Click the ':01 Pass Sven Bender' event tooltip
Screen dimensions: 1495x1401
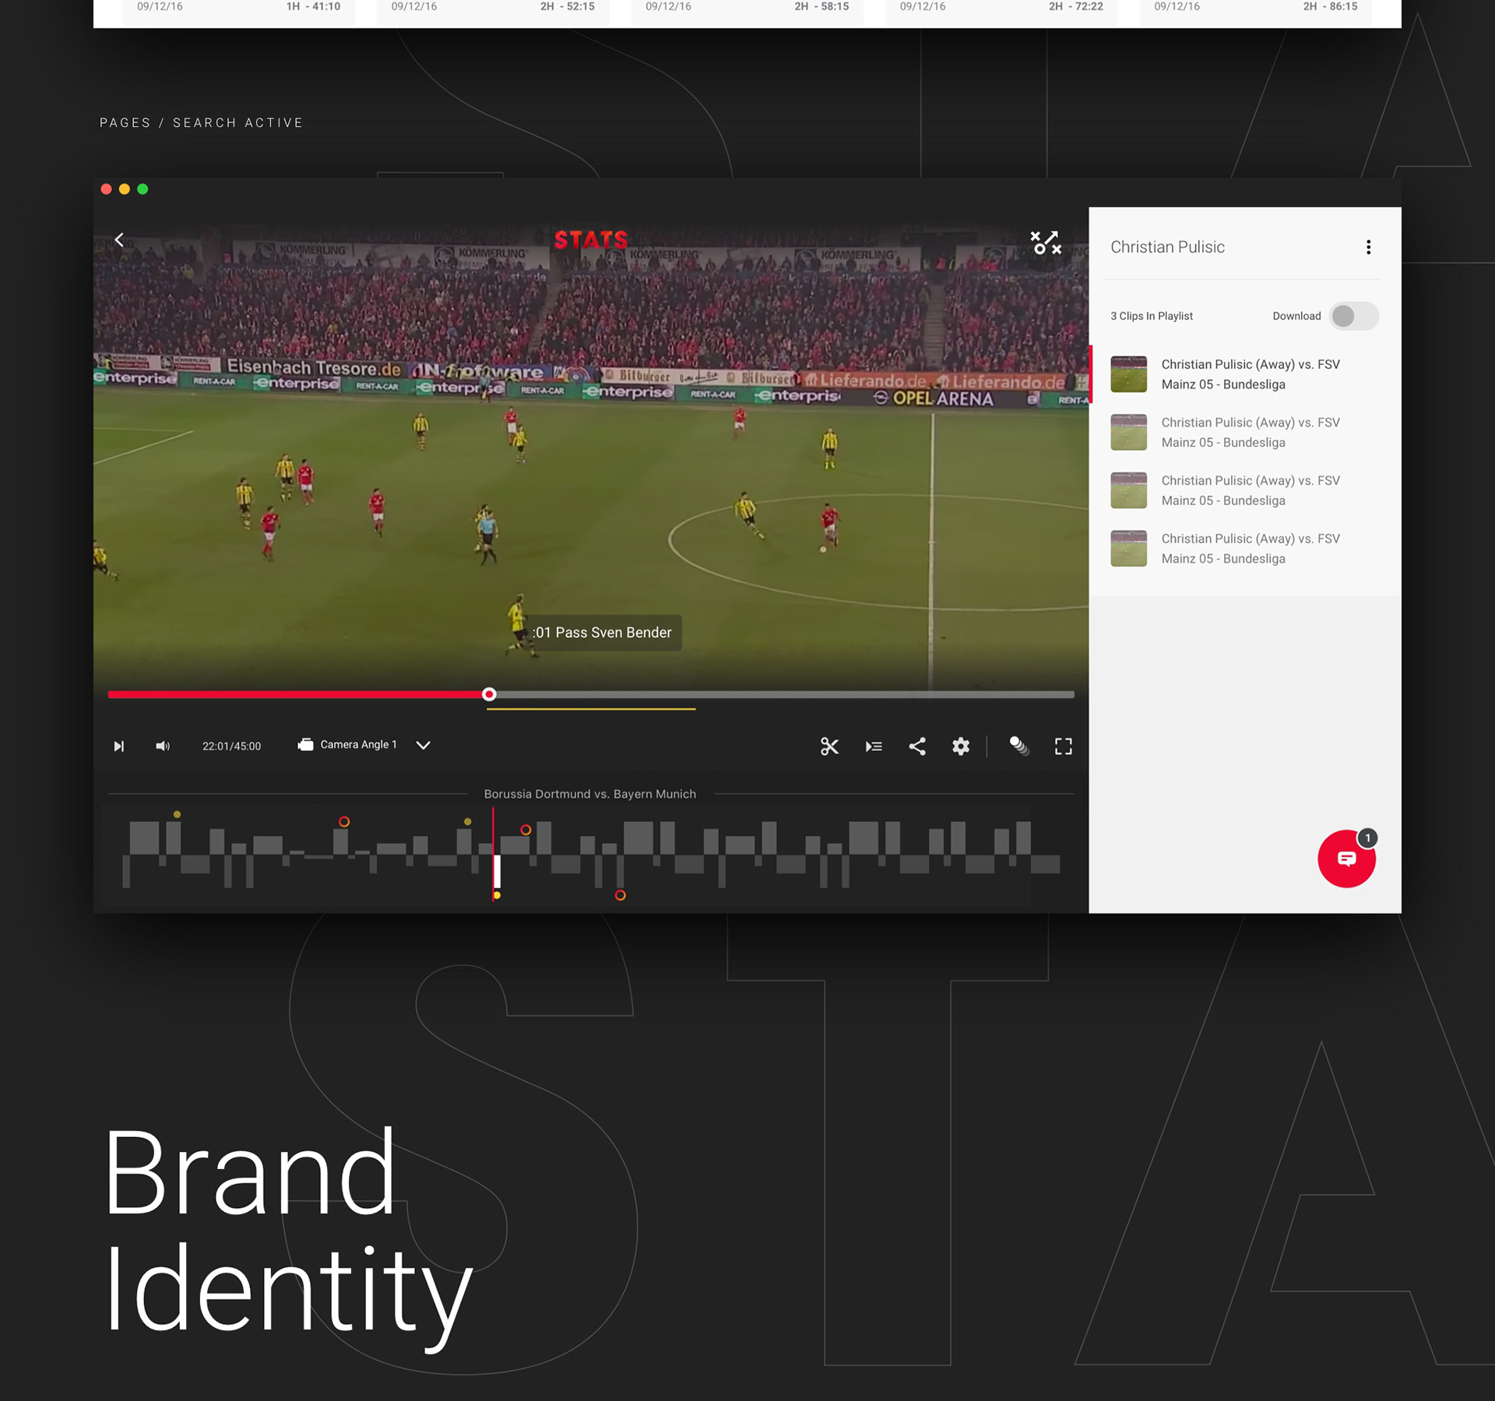(603, 633)
